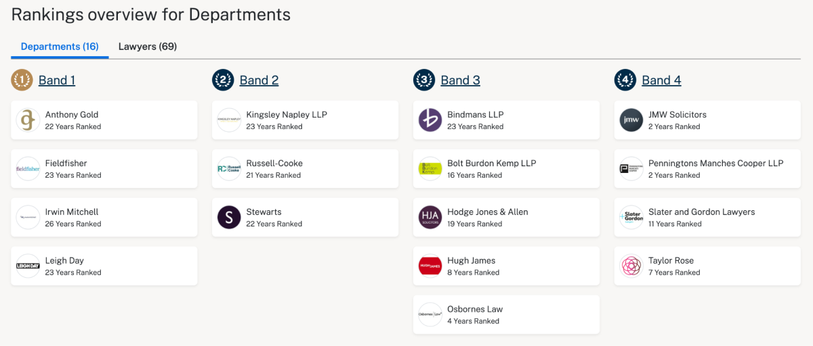The width and height of the screenshot is (813, 346).
Task: Click the Slater and Gordon logo
Action: (631, 218)
